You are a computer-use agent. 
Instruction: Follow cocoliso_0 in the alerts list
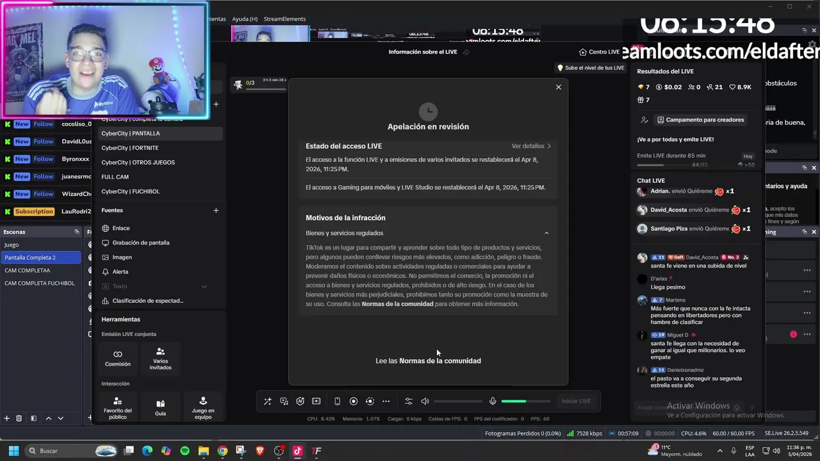click(44, 124)
